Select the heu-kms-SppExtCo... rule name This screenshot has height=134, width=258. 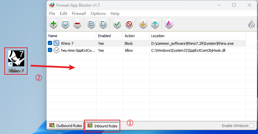point(78,50)
